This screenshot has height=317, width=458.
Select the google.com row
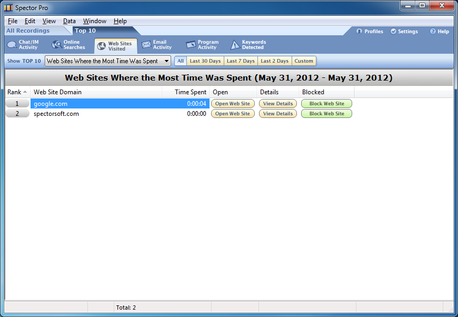pos(95,104)
